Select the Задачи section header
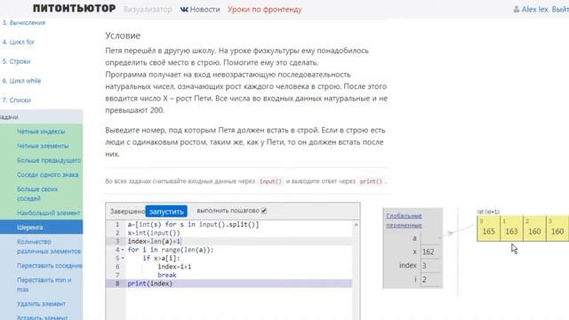Screen dimensions: 569x320 42,116
